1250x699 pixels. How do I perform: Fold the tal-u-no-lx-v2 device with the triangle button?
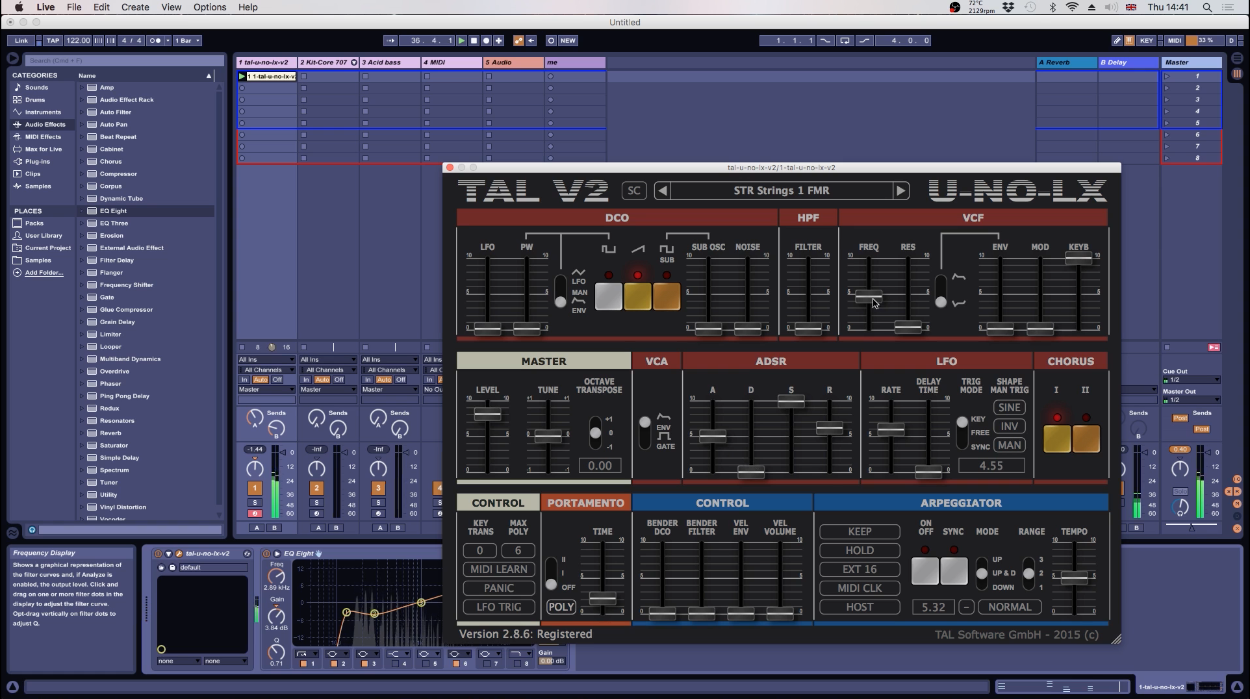[x=168, y=553]
